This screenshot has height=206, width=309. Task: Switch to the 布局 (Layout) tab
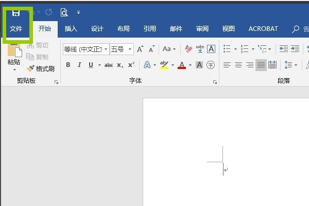click(124, 29)
